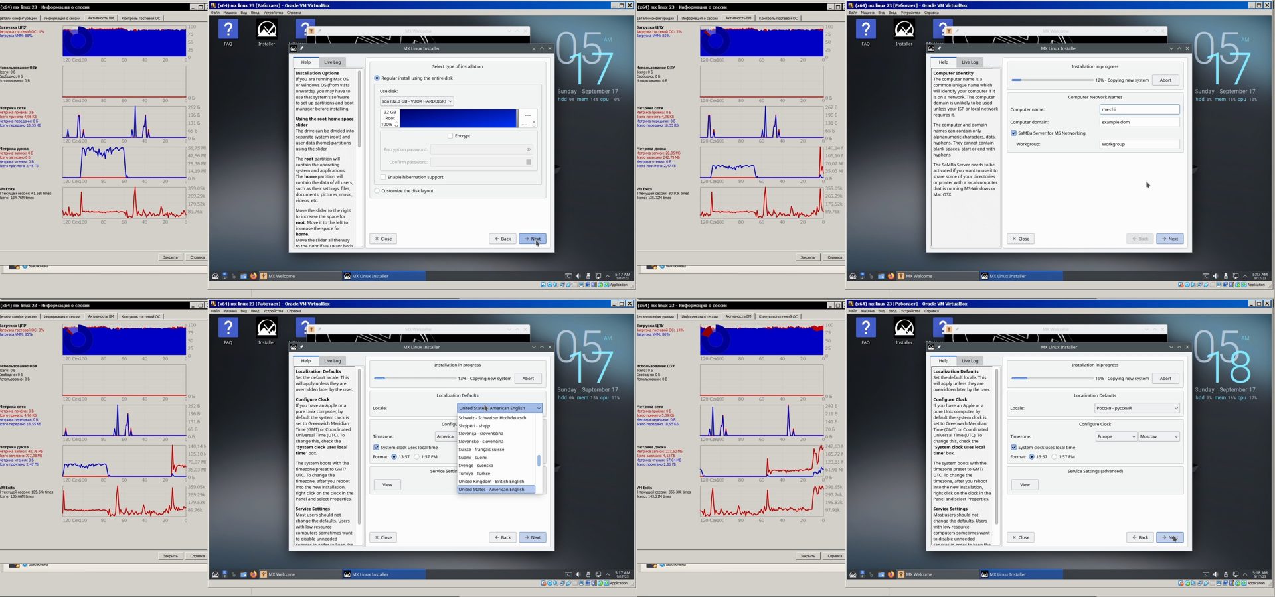This screenshot has height=597, width=1275.
Task: Click Back on the 19% progress installer
Action: point(1140,537)
